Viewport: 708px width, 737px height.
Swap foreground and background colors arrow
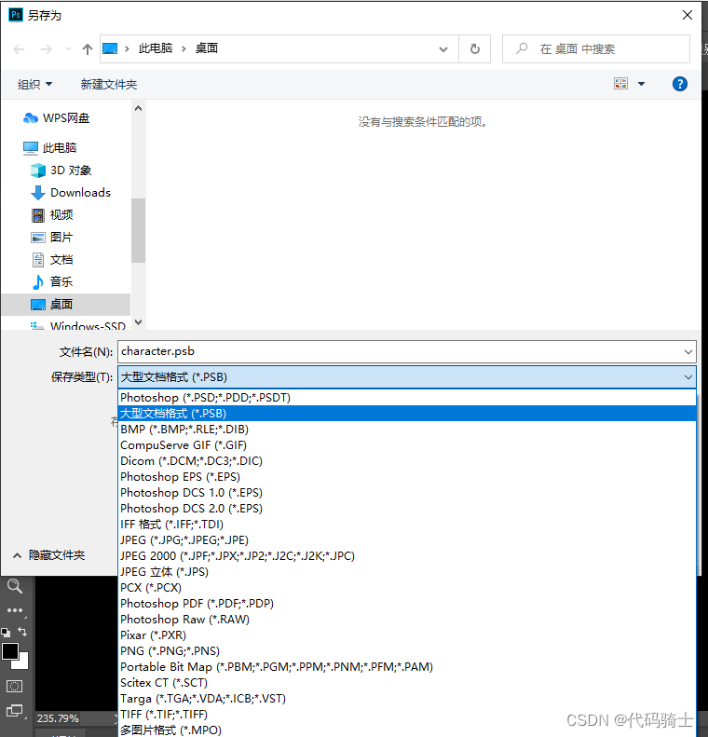click(x=22, y=631)
